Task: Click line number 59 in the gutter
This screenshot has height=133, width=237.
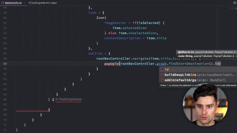Action: pyautogui.click(x=5, y=64)
